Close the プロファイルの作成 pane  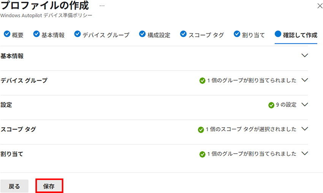click(320, 6)
